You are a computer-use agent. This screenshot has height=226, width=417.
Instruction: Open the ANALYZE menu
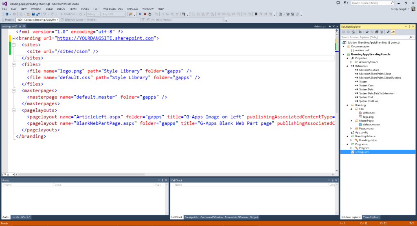pyautogui.click(x=132, y=9)
